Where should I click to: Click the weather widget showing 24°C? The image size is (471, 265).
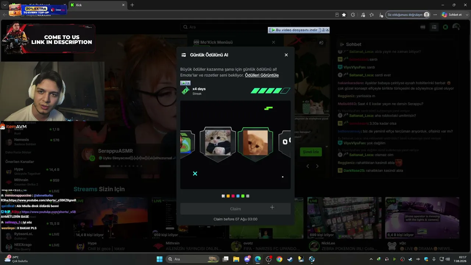16,259
